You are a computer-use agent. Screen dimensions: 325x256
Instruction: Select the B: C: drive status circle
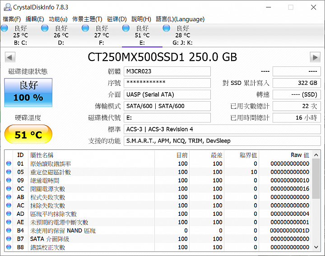pyautogui.click(x=5, y=28)
